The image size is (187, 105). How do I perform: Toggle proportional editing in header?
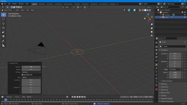tap(85, 7)
